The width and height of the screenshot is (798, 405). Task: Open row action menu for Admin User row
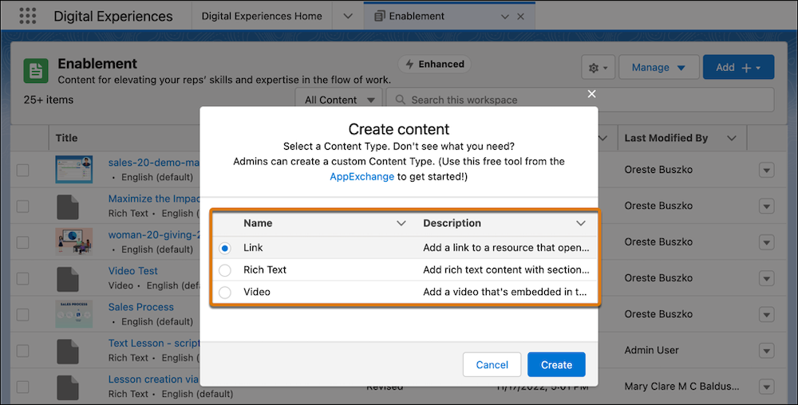coord(766,351)
